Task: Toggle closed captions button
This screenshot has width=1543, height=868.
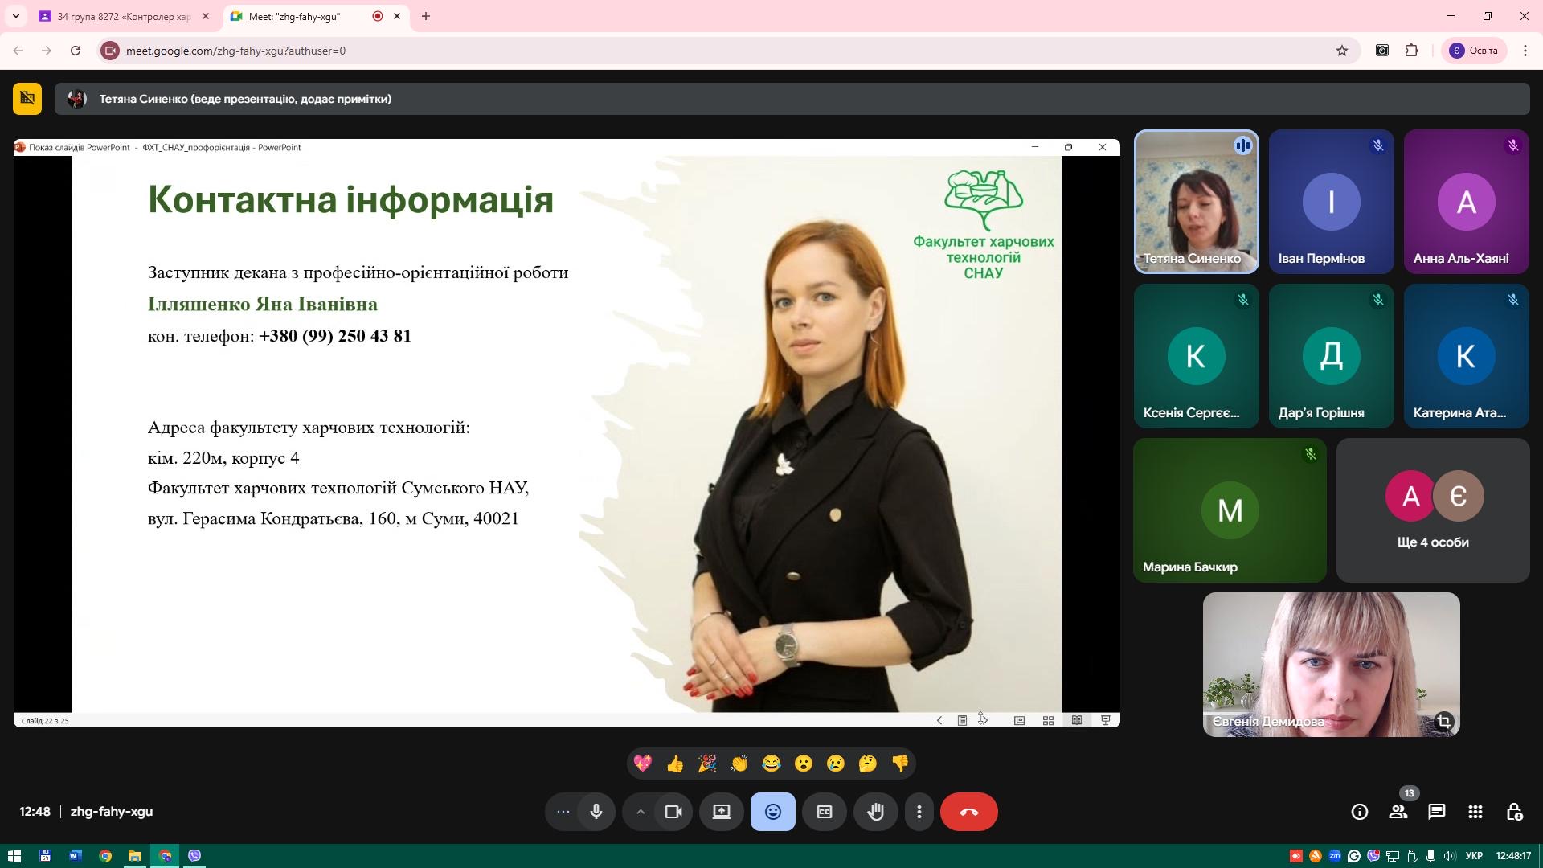Action: click(824, 812)
